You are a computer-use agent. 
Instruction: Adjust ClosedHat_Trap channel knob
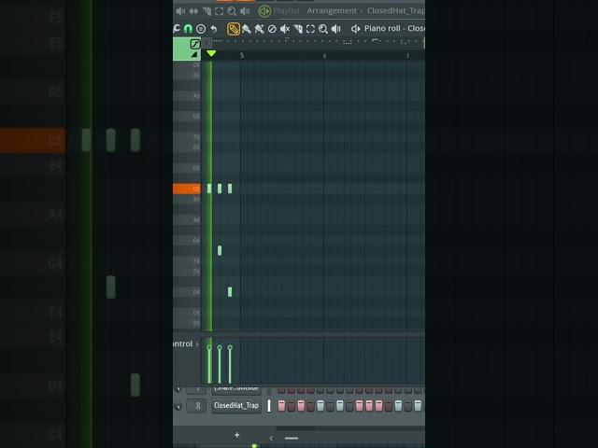(x=178, y=406)
